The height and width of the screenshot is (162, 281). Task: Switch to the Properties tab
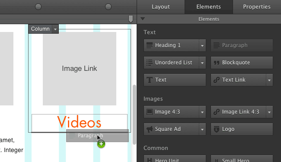(x=257, y=7)
